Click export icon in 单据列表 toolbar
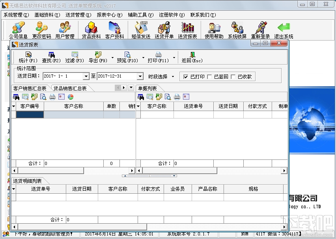The height and width of the screenshot is (239, 336). pyautogui.click(x=159, y=97)
